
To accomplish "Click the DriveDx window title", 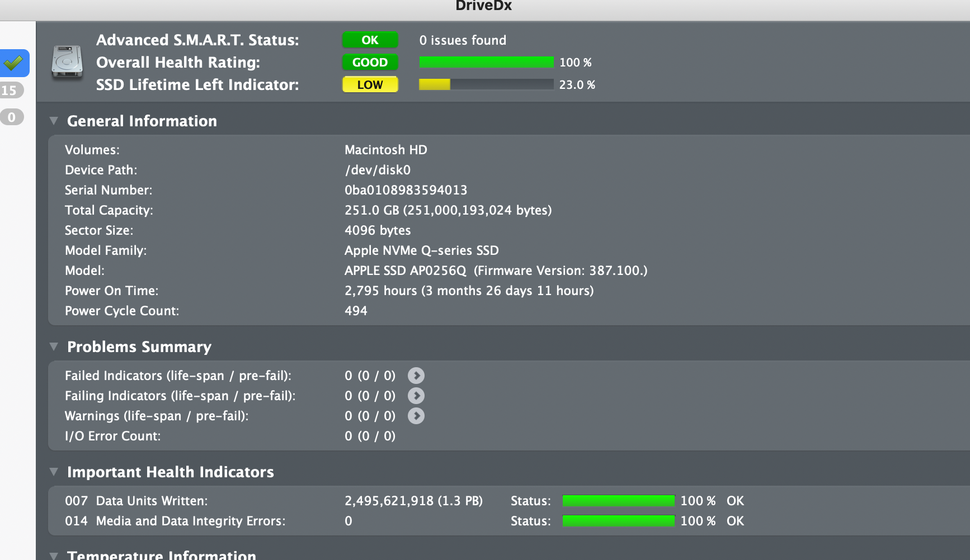I will pyautogui.click(x=484, y=6).
